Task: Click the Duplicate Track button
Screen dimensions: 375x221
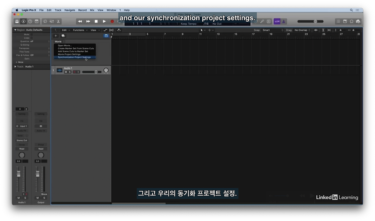Action: click(x=63, y=36)
